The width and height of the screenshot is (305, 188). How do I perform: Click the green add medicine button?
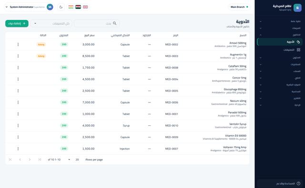[x=17, y=23]
